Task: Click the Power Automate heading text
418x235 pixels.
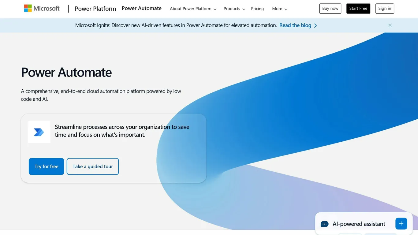Action: click(66, 73)
